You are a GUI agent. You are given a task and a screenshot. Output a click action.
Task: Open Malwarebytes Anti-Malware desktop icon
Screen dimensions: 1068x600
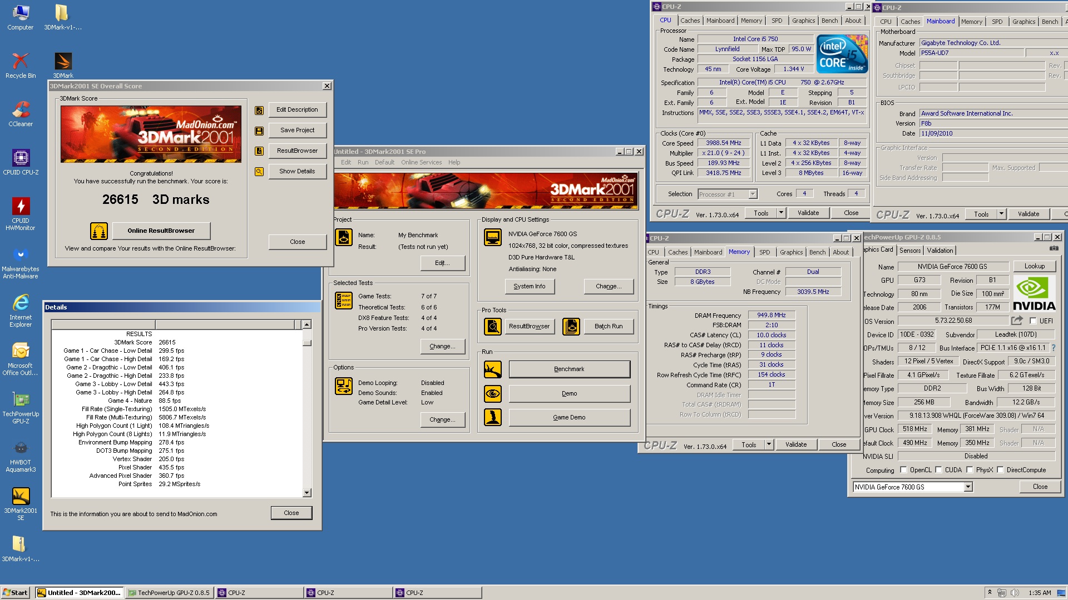(21, 262)
